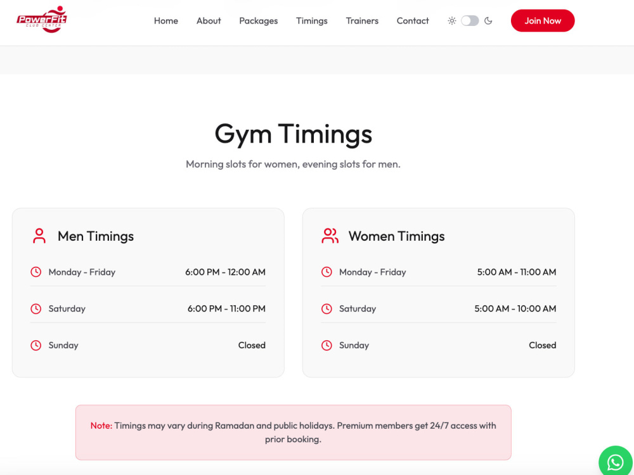The image size is (634, 475).
Task: Click the clock icon for women's Monday - Friday
Action: [327, 272]
